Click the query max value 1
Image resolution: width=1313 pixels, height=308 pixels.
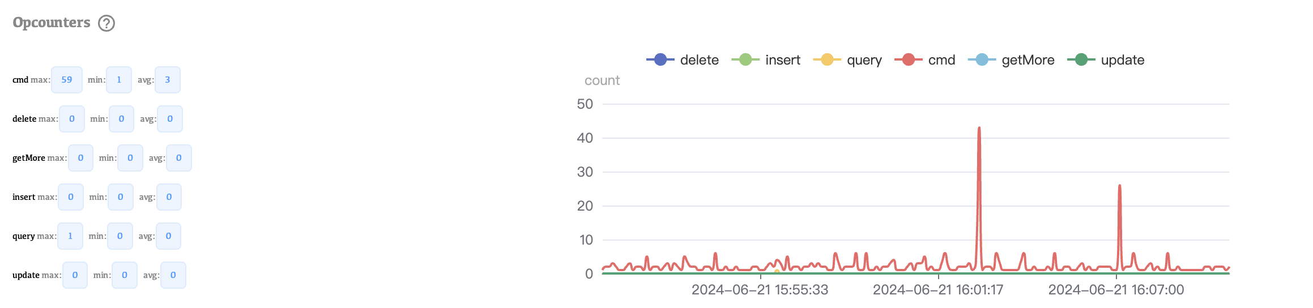point(70,236)
